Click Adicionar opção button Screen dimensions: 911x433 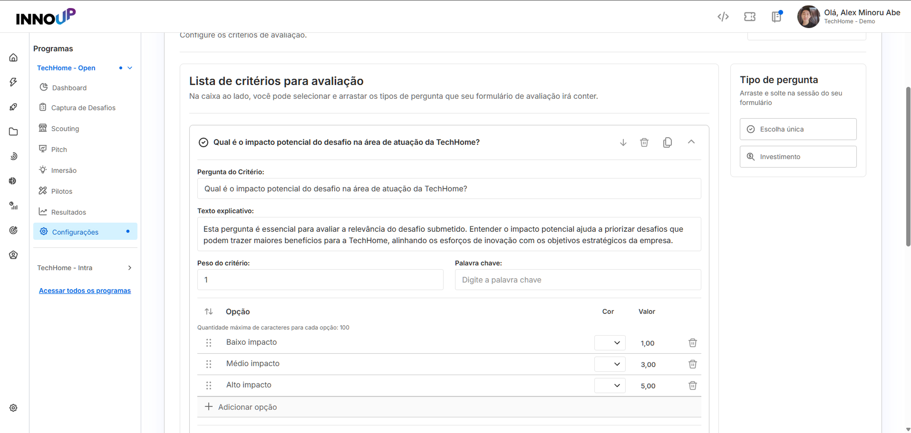[x=449, y=407]
